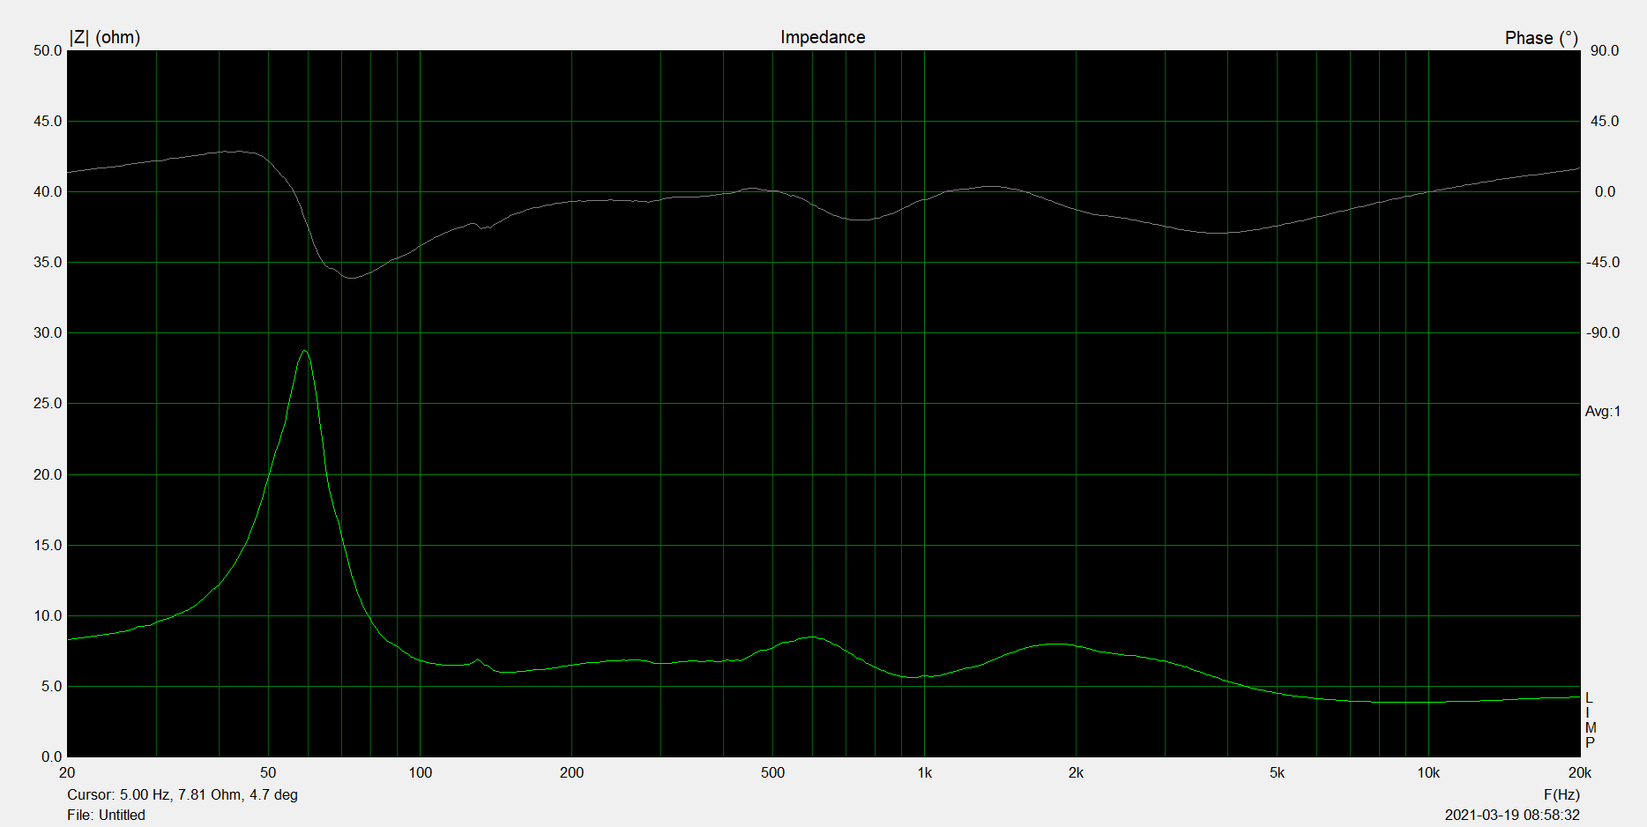Click the Impedance chart title
This screenshot has height=827, width=1647.
click(822, 37)
